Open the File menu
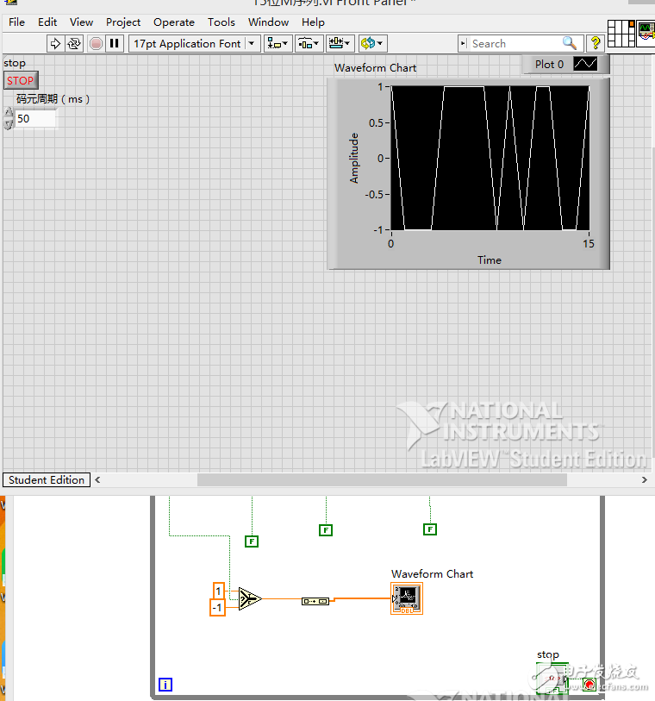 16,22
